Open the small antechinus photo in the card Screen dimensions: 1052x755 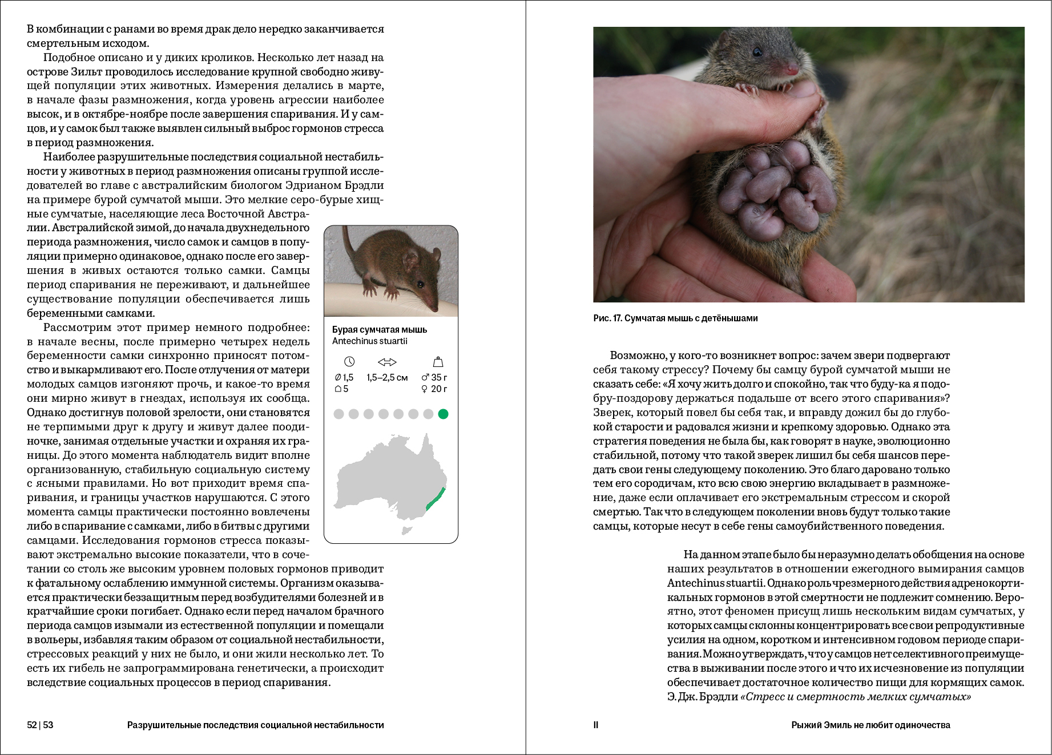(391, 271)
